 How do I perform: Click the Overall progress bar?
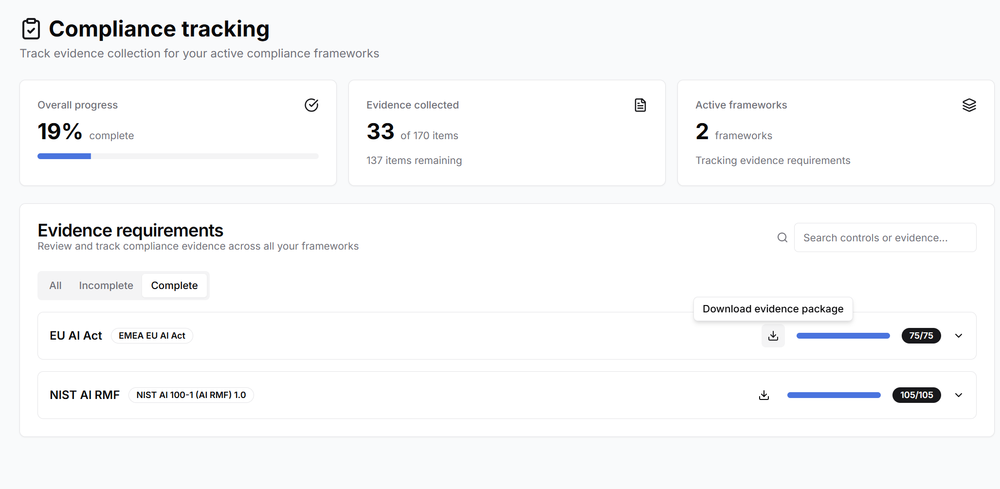click(x=178, y=156)
